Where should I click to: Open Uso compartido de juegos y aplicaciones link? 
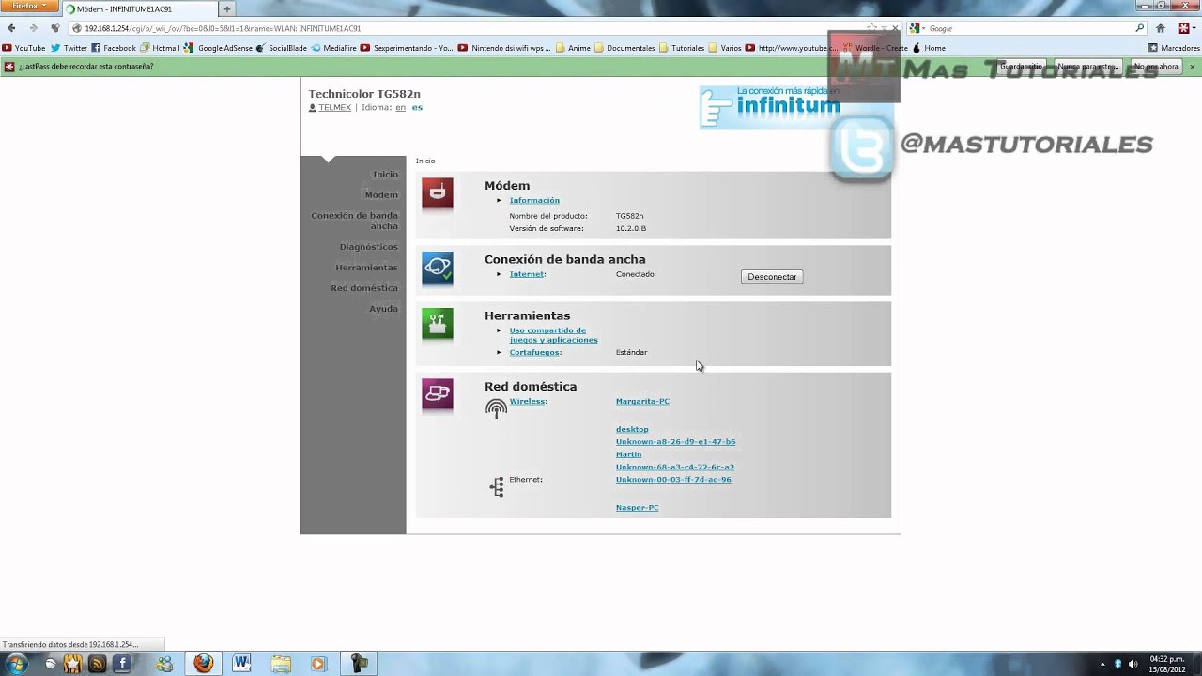[x=553, y=335]
